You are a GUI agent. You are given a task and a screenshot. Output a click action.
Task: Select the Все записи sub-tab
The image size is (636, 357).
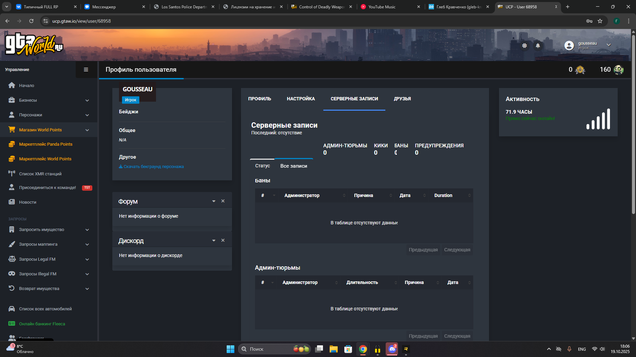(294, 166)
